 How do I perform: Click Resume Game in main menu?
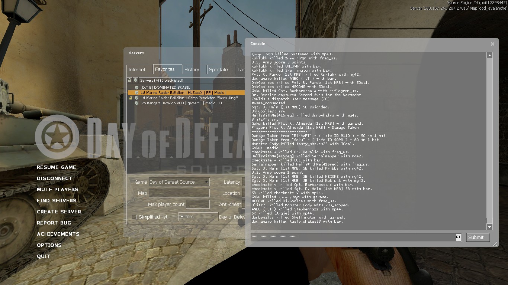tap(57, 167)
